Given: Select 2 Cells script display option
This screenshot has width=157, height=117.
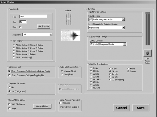Looking at the screenshot, I should pyautogui.click(x=24, y=54).
